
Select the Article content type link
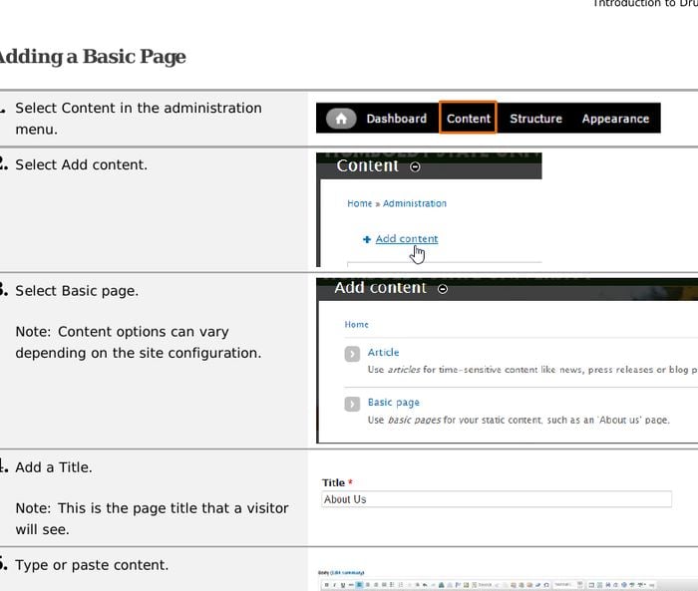(383, 352)
